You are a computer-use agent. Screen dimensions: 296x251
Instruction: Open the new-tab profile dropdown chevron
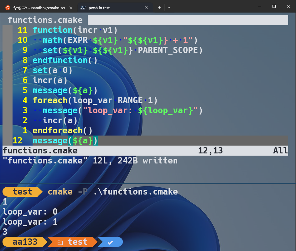pos(169,8)
